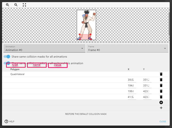Edit Y field of the 199 row

[x=147, y=91]
